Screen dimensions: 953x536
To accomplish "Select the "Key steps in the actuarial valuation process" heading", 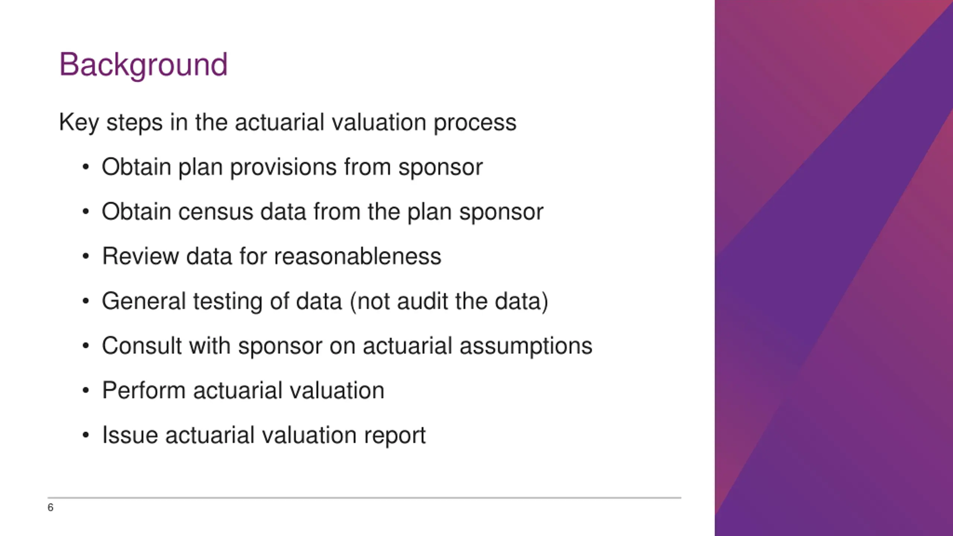I will (287, 122).
